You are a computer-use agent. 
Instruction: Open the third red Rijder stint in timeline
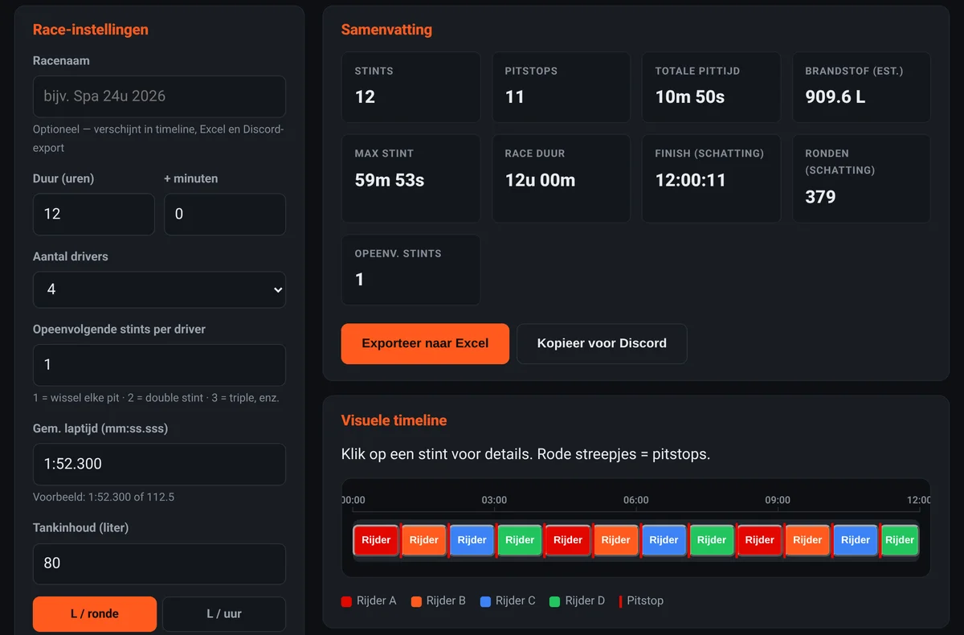(760, 540)
